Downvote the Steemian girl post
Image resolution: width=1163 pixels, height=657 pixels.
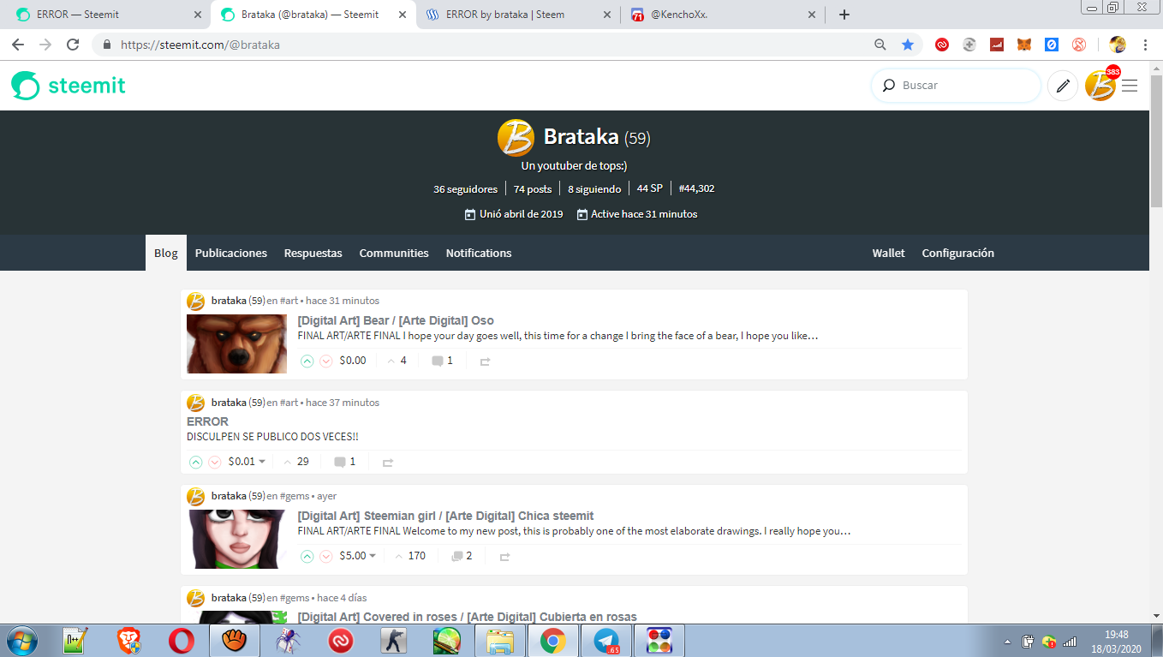click(x=326, y=556)
